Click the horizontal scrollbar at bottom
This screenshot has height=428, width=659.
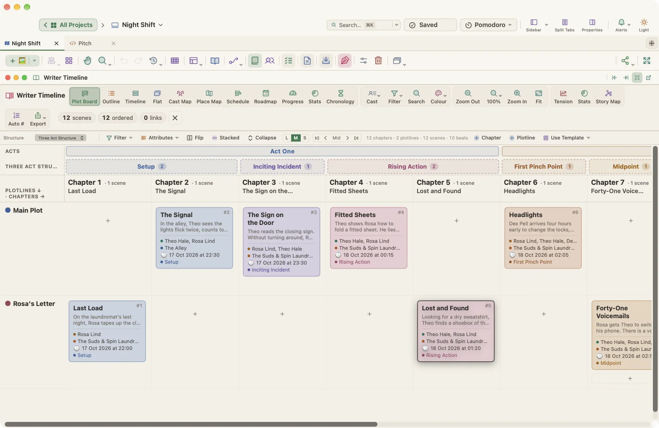coord(191,424)
